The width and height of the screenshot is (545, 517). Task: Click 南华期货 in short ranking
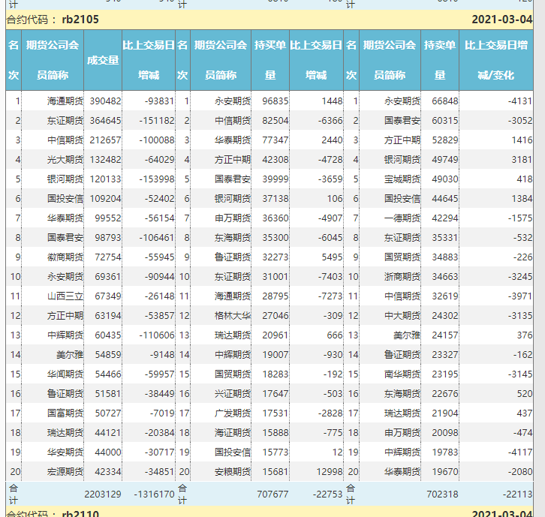point(402,374)
